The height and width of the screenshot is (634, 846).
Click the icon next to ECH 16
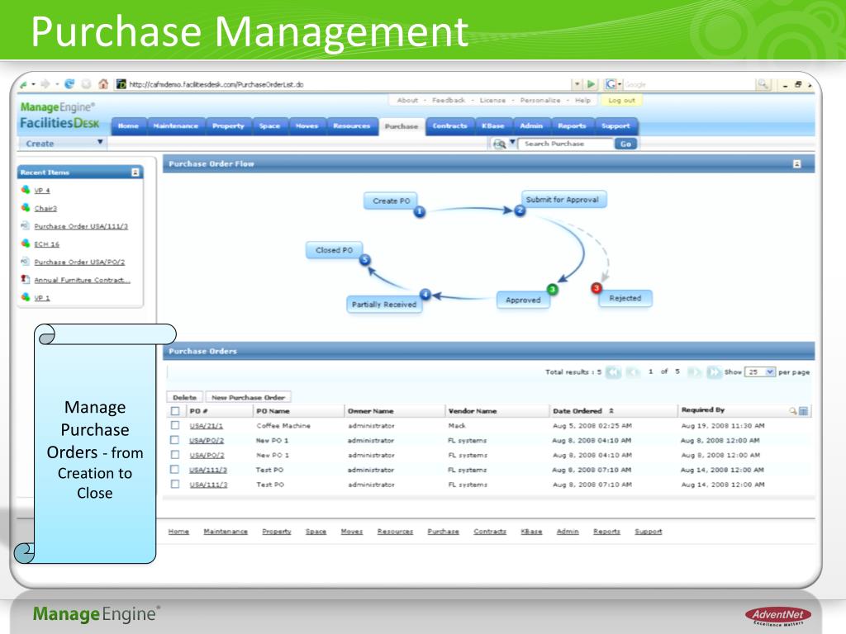(25, 244)
